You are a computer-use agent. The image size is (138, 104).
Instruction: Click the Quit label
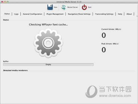tap(90, 7)
